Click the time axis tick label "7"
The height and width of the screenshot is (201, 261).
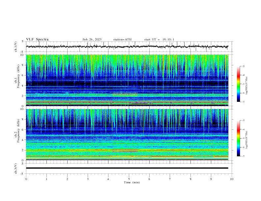pos(170,179)
